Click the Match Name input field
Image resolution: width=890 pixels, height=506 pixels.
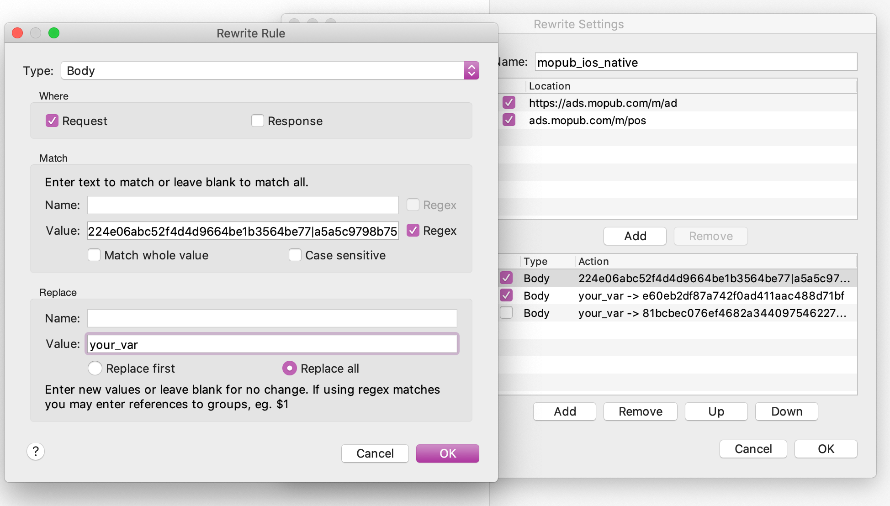(x=243, y=205)
